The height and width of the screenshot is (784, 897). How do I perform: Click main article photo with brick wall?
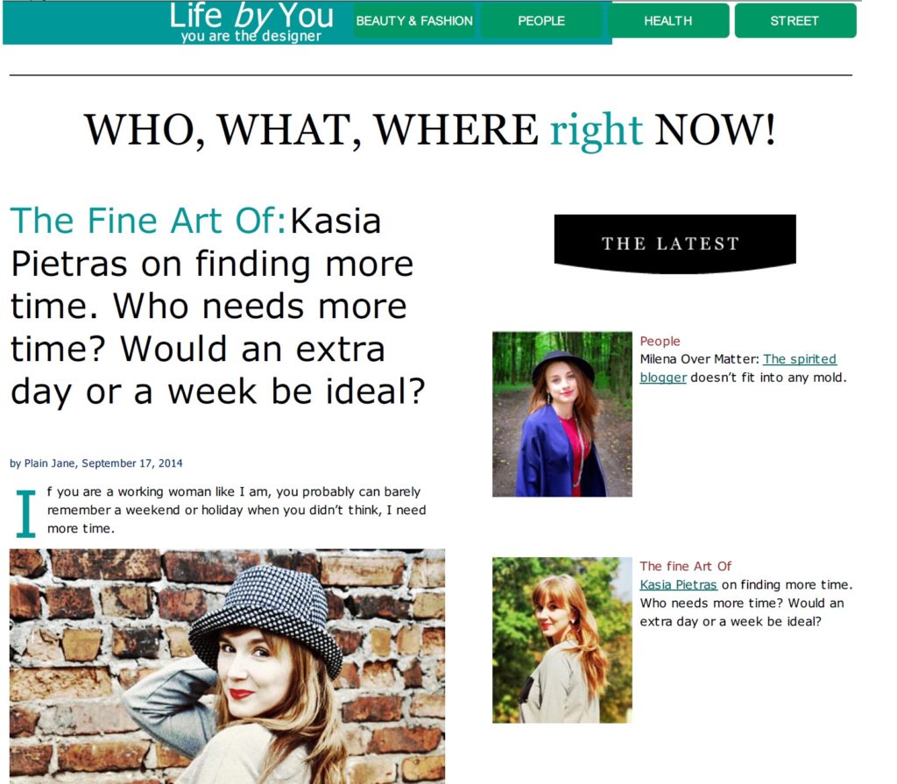227,666
